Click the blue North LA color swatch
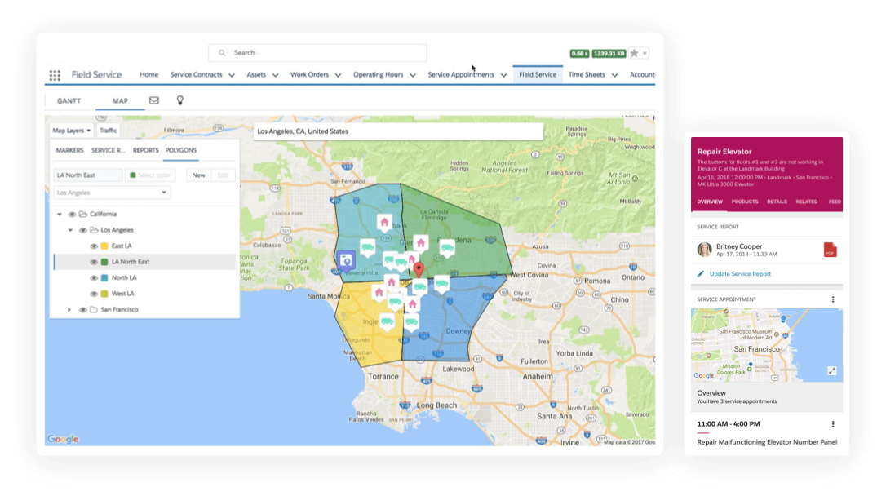The width and height of the screenshot is (886, 496). click(104, 278)
